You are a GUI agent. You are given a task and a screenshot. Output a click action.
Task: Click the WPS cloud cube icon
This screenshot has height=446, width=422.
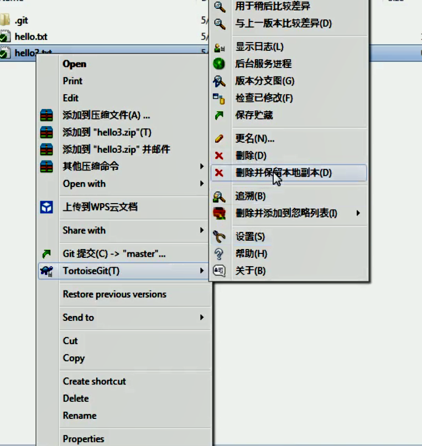pos(46,207)
